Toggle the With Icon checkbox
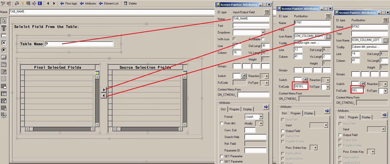 (234, 39)
